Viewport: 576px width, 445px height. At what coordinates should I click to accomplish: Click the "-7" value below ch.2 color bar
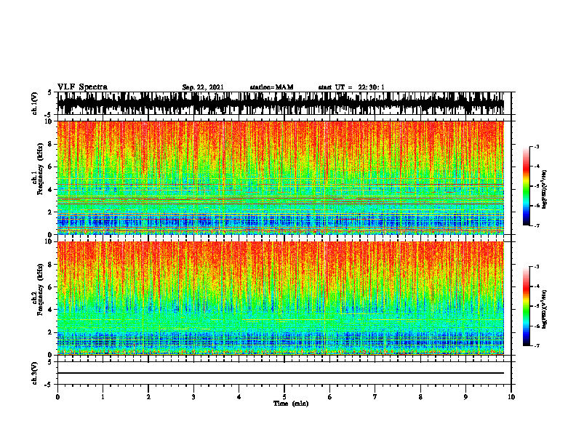(x=537, y=345)
